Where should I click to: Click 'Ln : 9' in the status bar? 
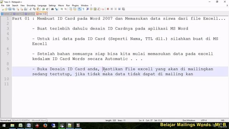141,120
